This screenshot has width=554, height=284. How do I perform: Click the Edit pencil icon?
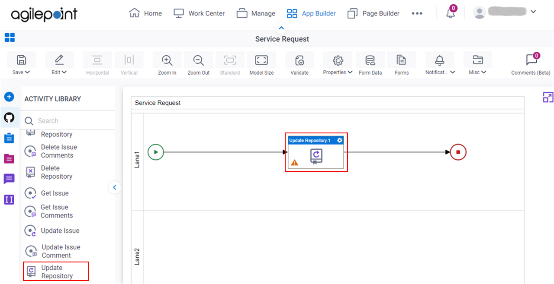click(x=59, y=60)
